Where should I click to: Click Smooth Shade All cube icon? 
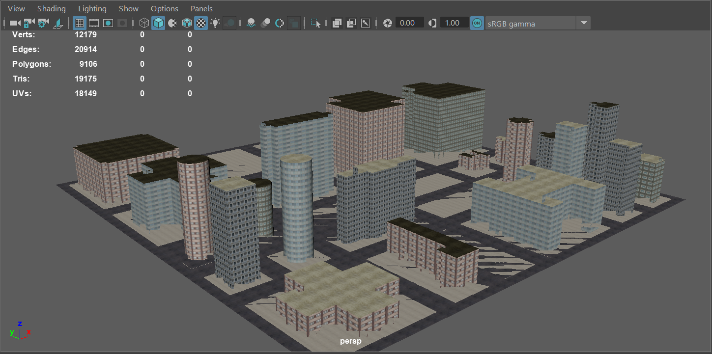click(x=158, y=23)
